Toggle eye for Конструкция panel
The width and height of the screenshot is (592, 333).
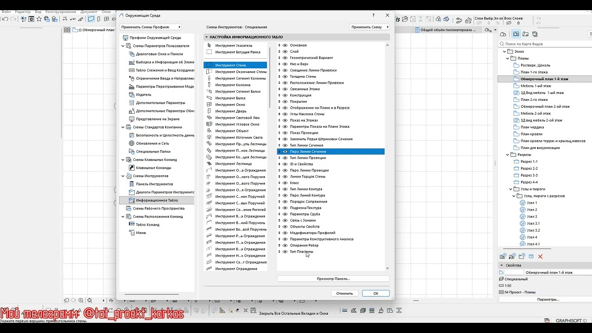pyautogui.click(x=285, y=95)
